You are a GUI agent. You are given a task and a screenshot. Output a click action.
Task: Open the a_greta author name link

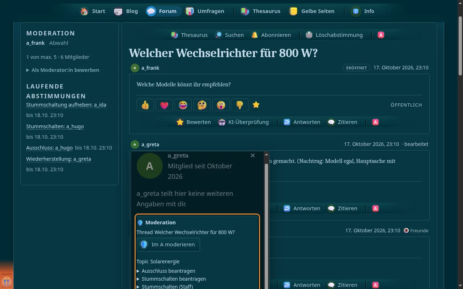pos(150,144)
